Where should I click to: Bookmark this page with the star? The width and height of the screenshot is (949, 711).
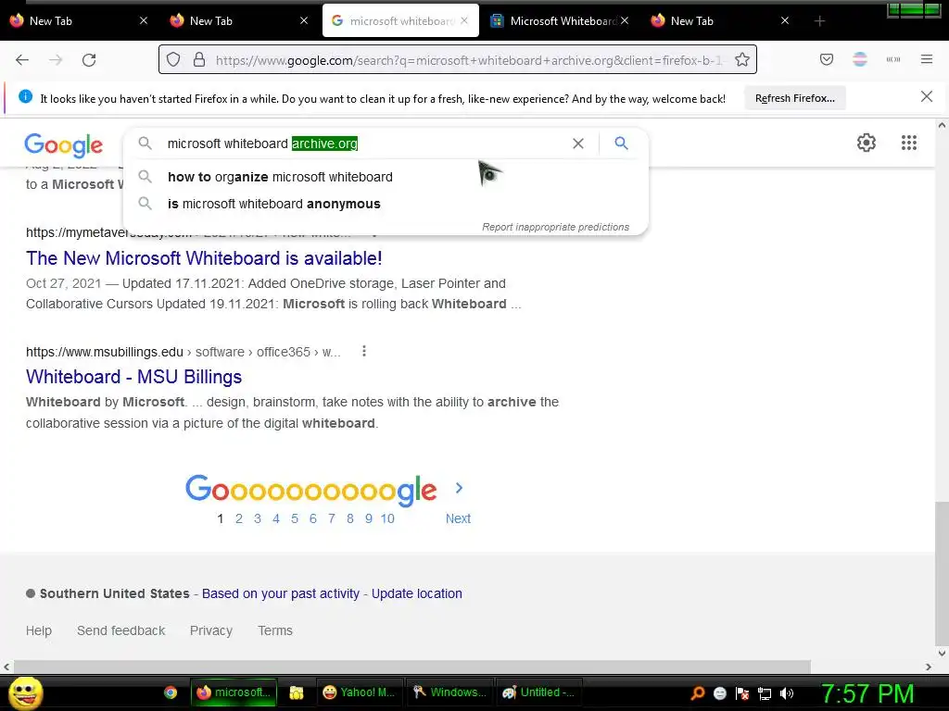pyautogui.click(x=742, y=59)
